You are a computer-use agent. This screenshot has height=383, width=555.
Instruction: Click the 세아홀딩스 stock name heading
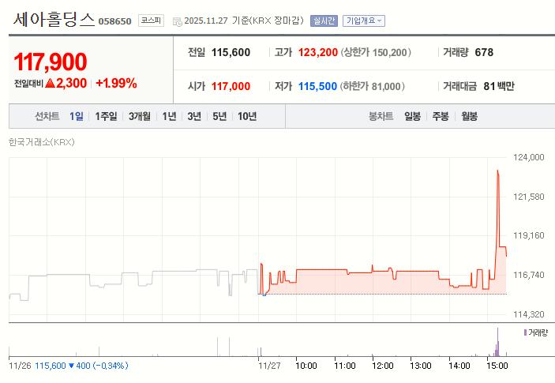tap(54, 20)
